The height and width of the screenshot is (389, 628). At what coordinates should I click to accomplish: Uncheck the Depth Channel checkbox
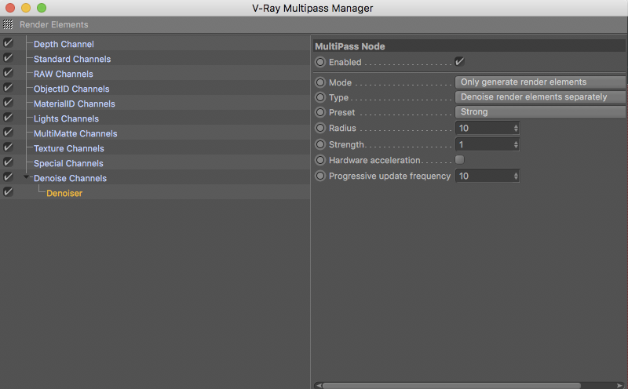[8, 43]
